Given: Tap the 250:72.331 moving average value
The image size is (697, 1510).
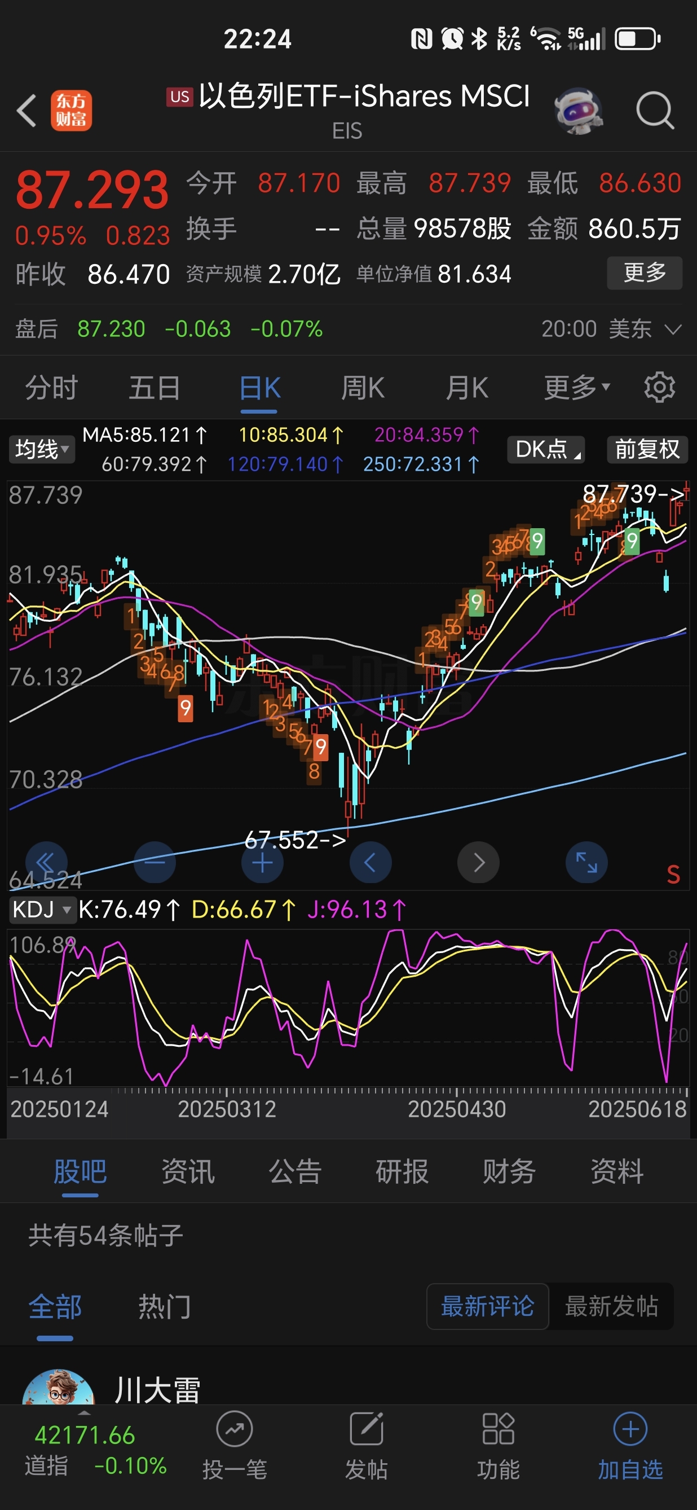Looking at the screenshot, I should click(421, 464).
